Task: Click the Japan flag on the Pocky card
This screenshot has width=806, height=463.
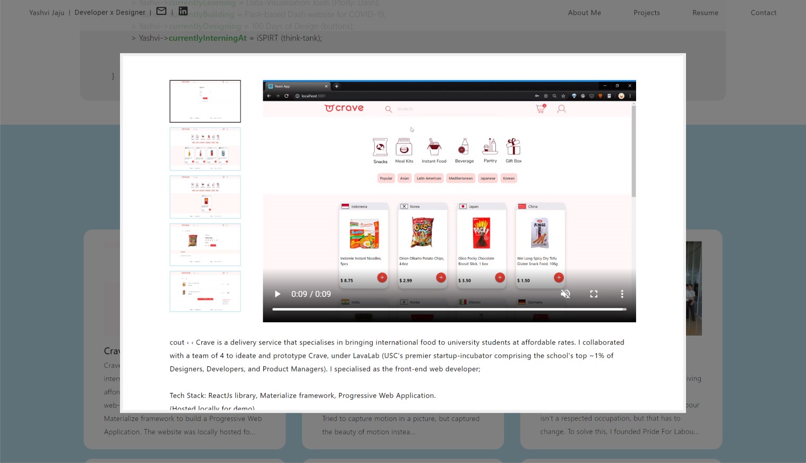Action: 463,207
